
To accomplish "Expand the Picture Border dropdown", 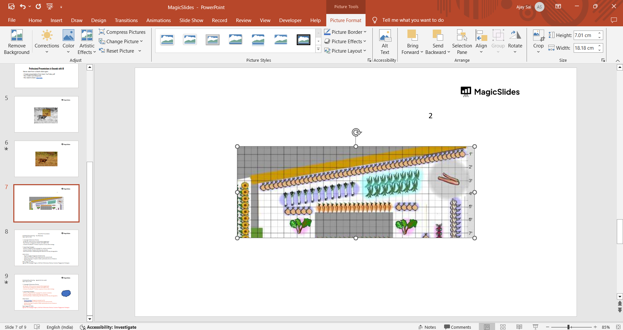I will [x=365, y=32].
